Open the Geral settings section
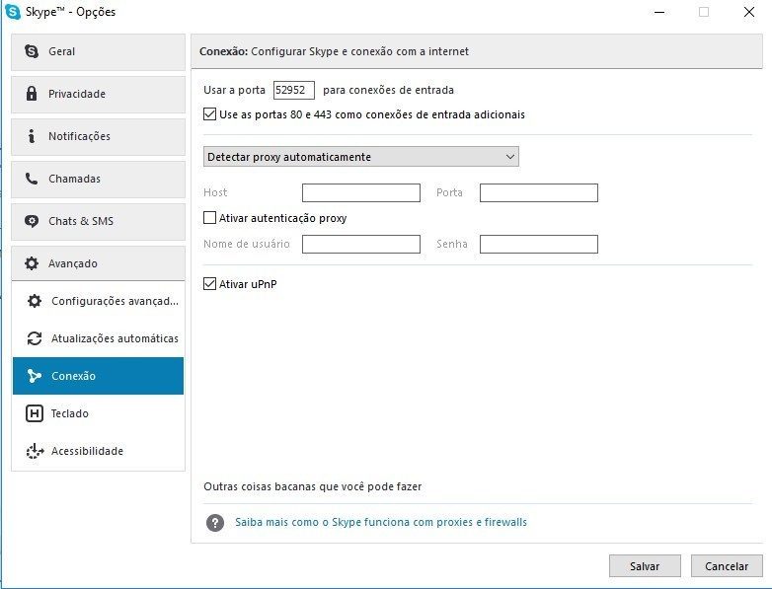The image size is (772, 589). tap(99, 51)
